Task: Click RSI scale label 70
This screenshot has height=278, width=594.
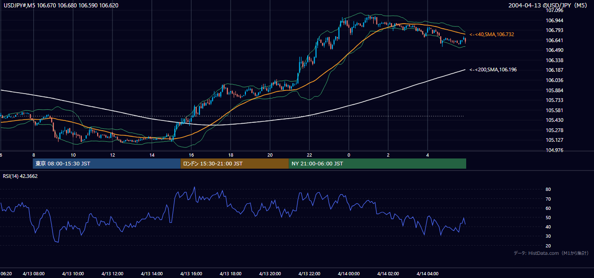Action: [548, 199]
